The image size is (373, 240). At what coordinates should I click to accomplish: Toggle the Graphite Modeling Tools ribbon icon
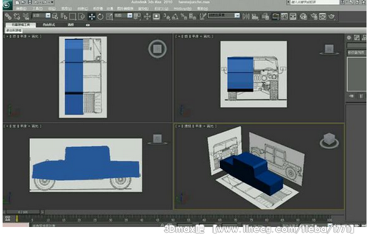(x=276, y=16)
